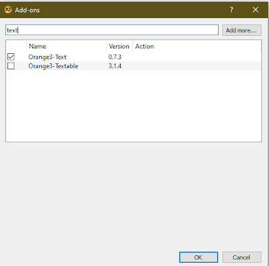Select the Orange3-Text row name
The width and height of the screenshot is (270, 266).
click(47, 57)
